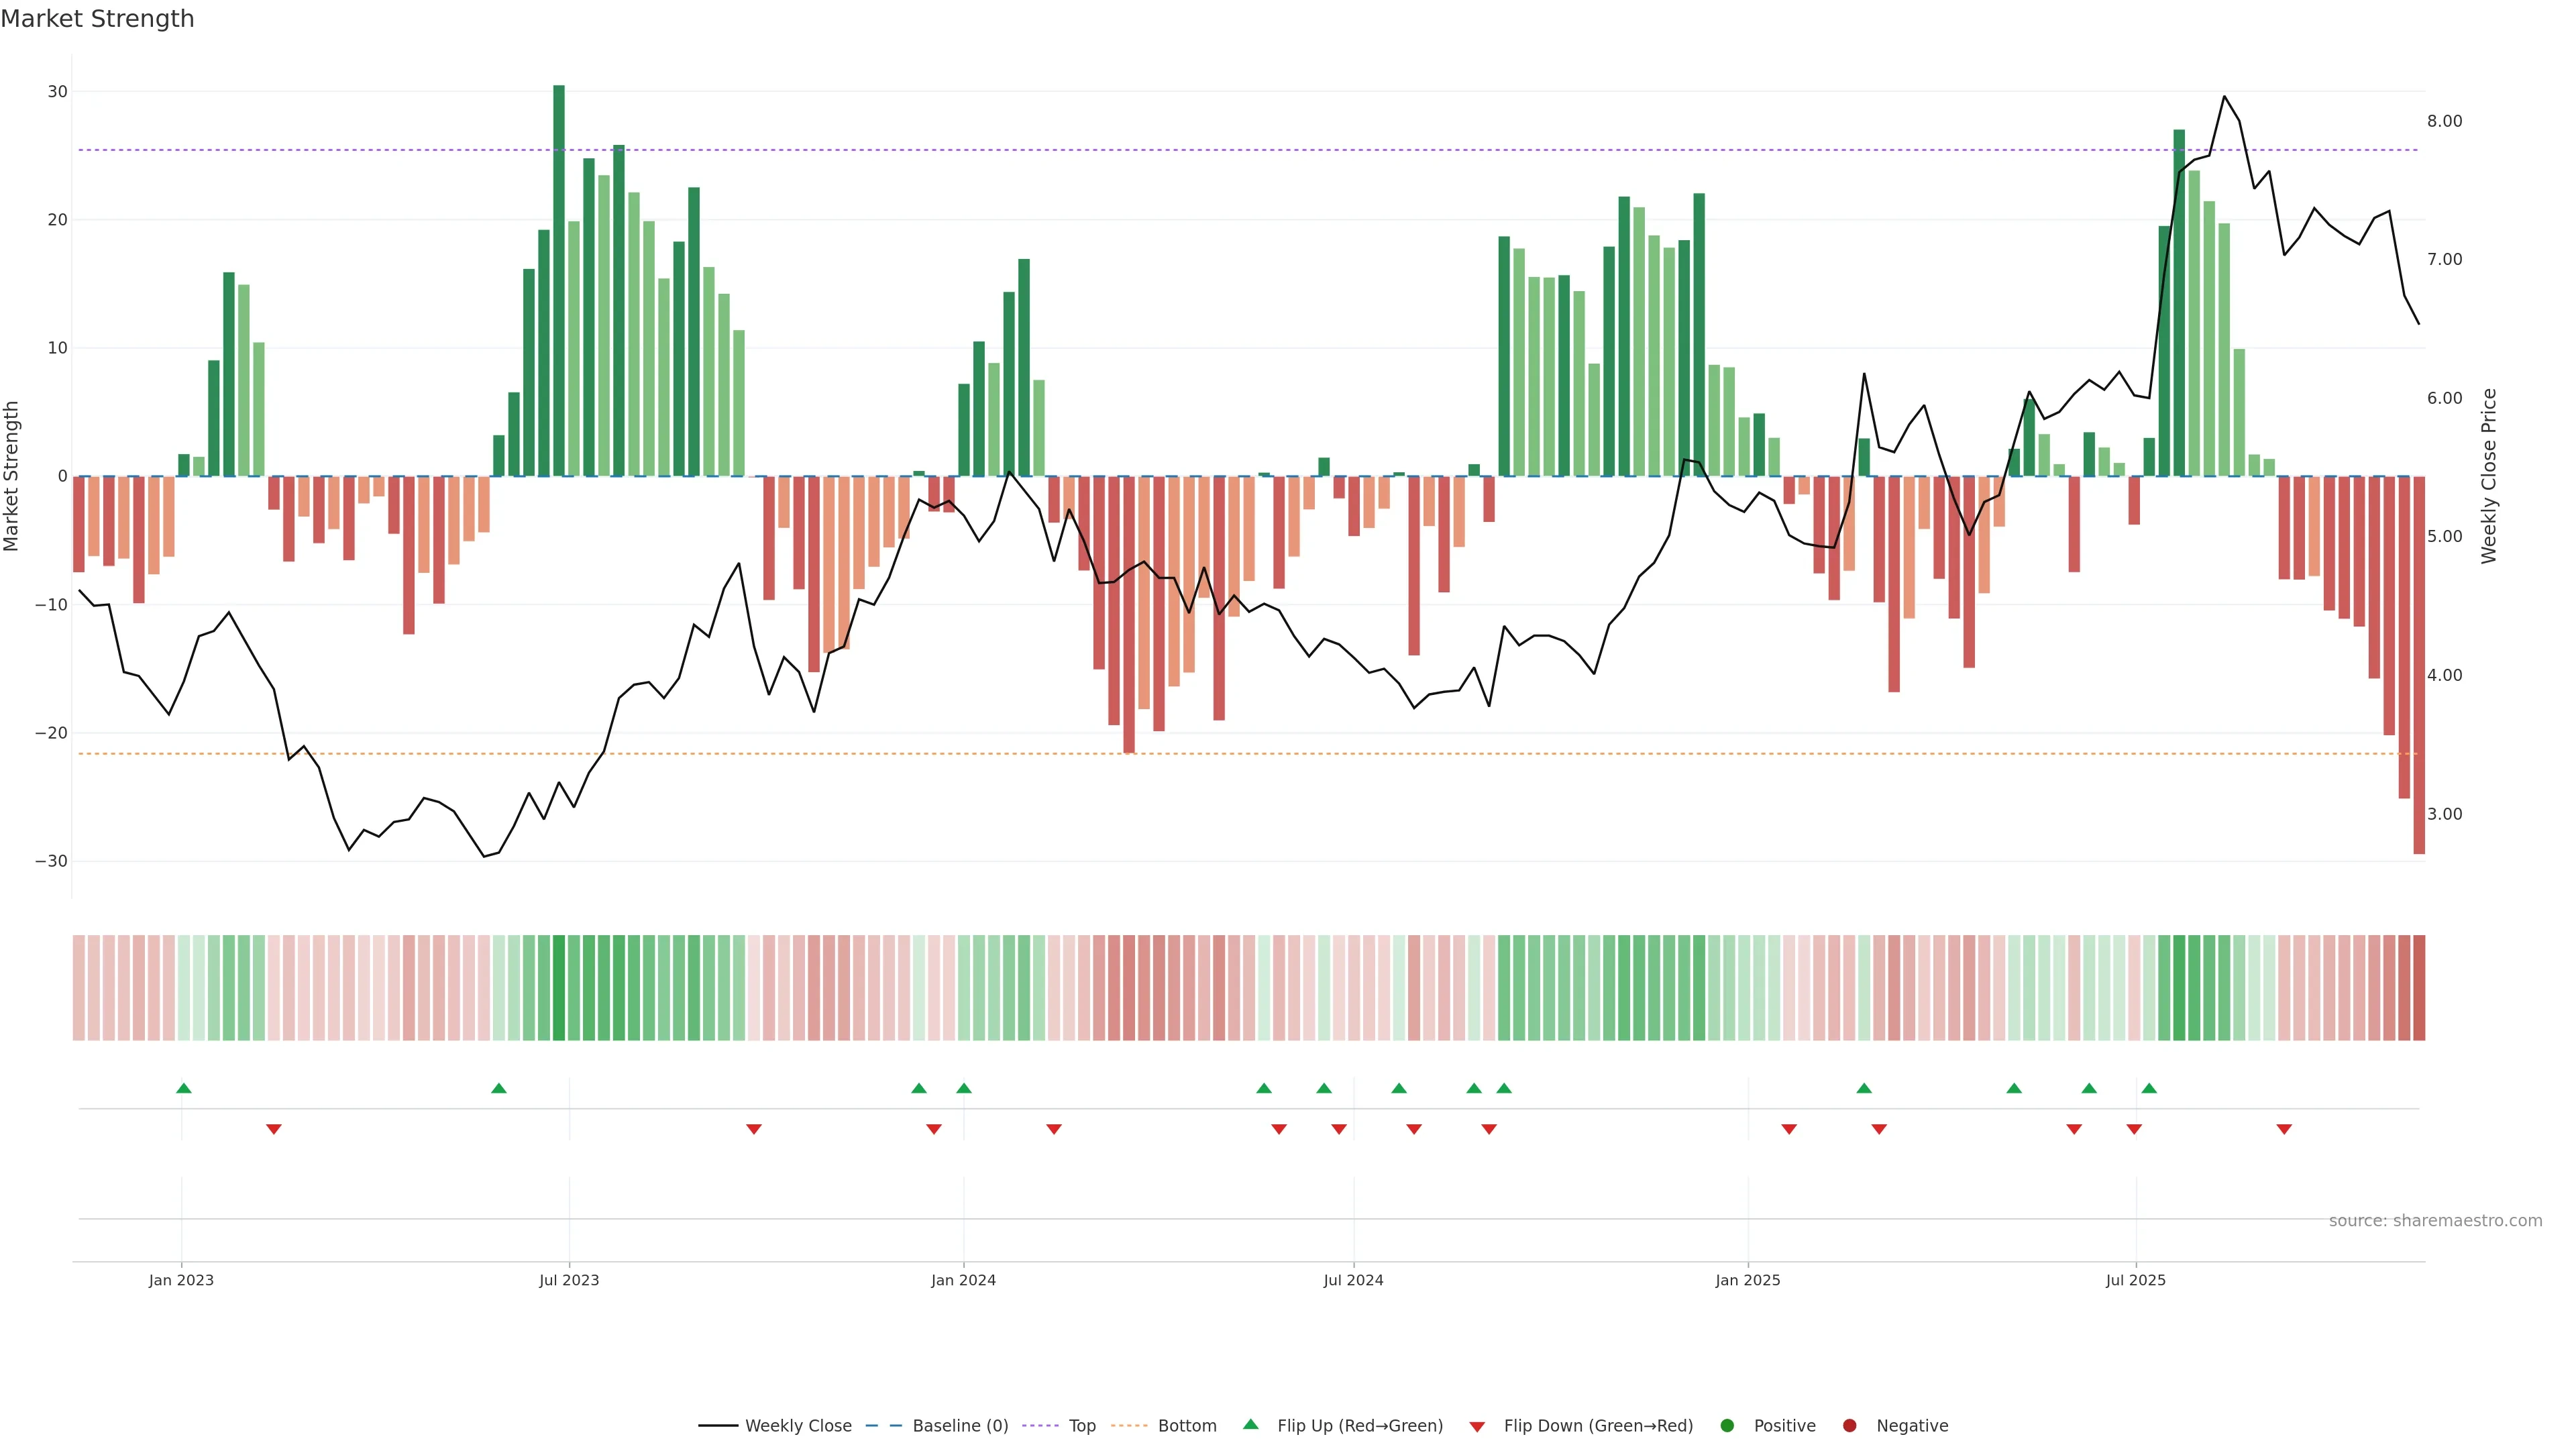
Task: Click the leftmost red flip-down triangle marker
Action: click(274, 1129)
